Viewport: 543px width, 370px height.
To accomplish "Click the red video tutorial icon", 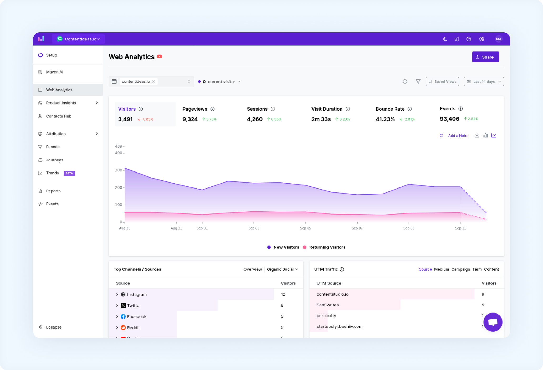I will pyautogui.click(x=160, y=56).
